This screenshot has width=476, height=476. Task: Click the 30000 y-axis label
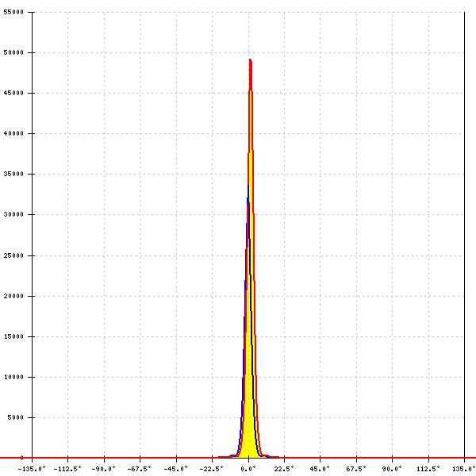(13, 214)
